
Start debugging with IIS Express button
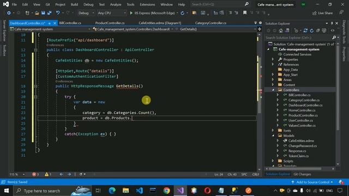[x=153, y=13]
